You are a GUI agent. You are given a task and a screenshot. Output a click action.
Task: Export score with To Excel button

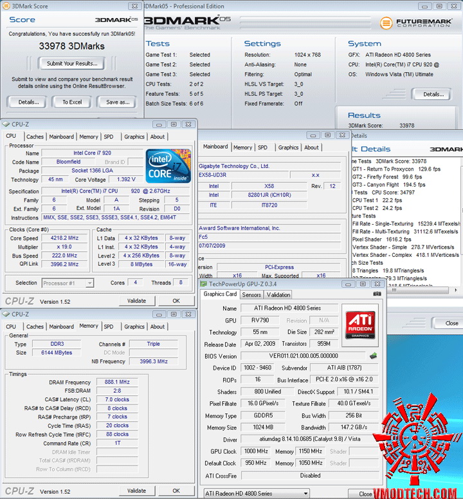[72, 102]
